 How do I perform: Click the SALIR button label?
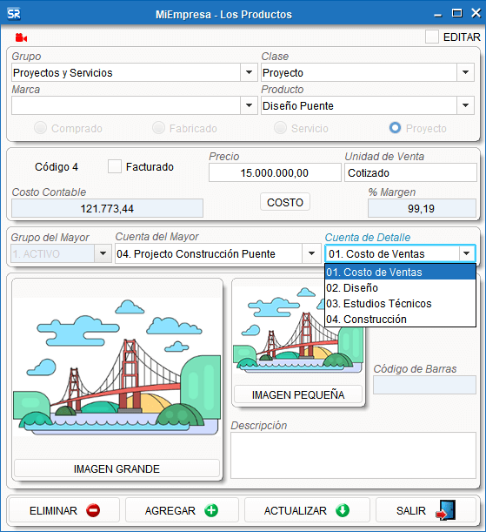point(411,510)
